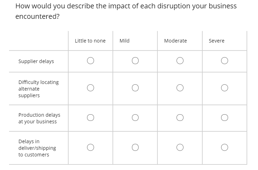The width and height of the screenshot is (258, 170).
Task: Click the Severe column header
Action: pyautogui.click(x=217, y=41)
